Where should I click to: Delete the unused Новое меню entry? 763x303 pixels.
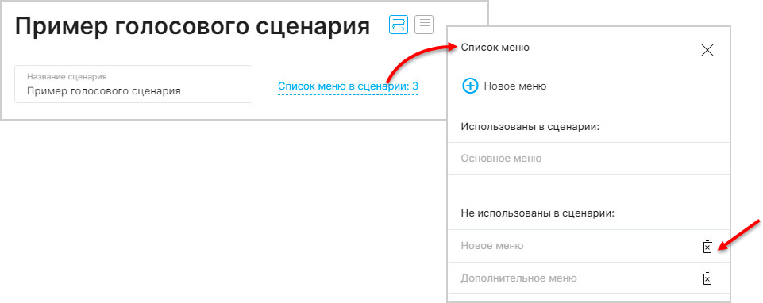pyautogui.click(x=707, y=247)
